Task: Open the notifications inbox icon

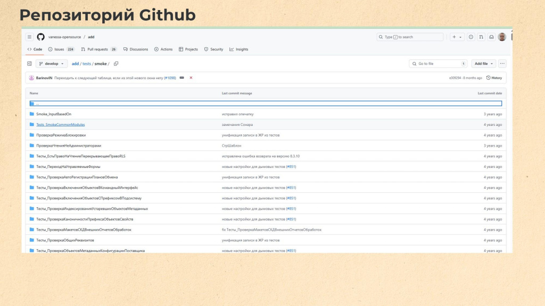Action: click(491, 37)
